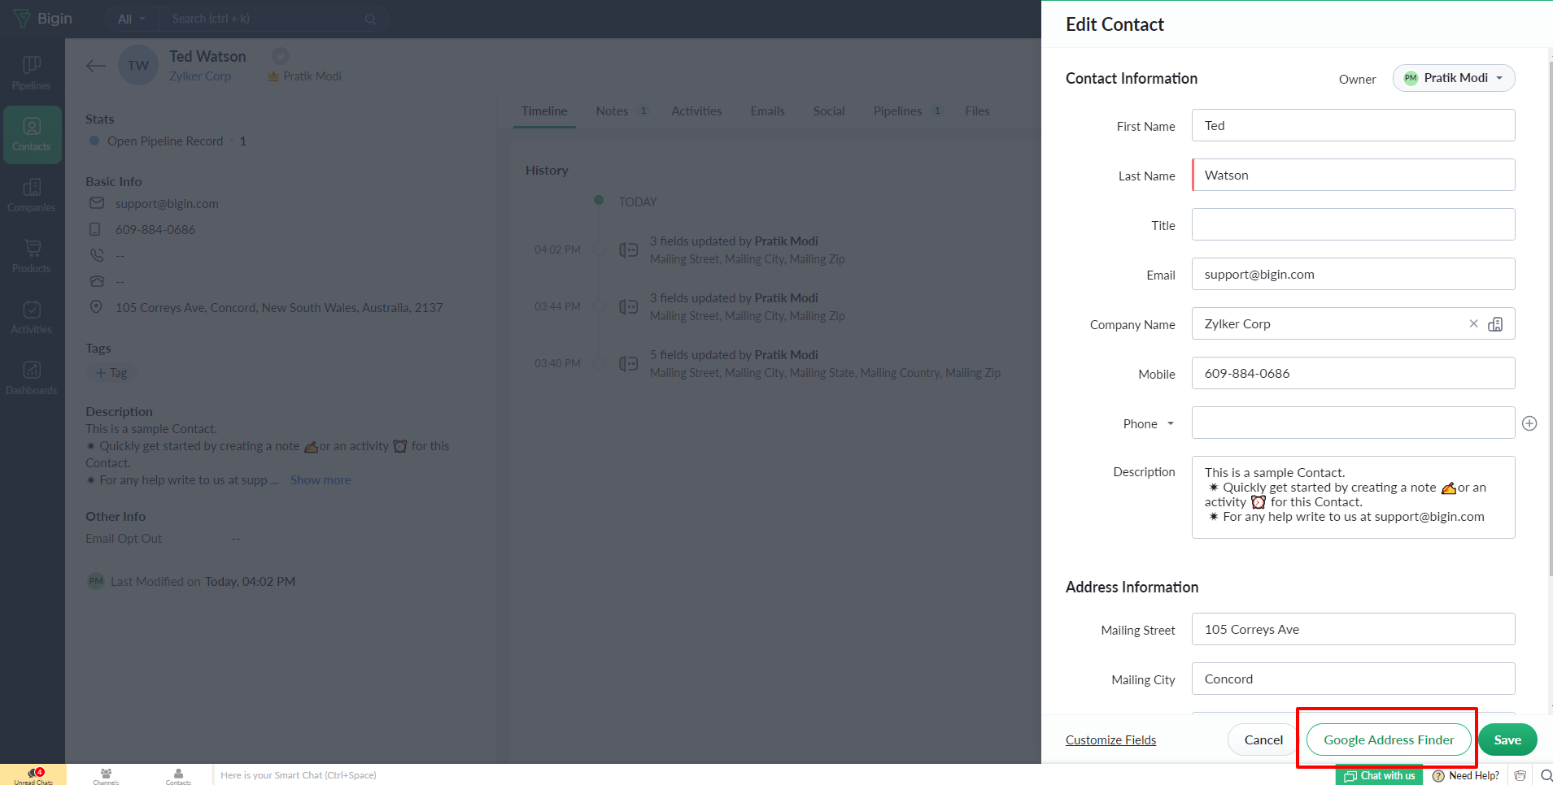The height and width of the screenshot is (785, 1553).
Task: Click the Description text area
Action: click(x=1353, y=497)
